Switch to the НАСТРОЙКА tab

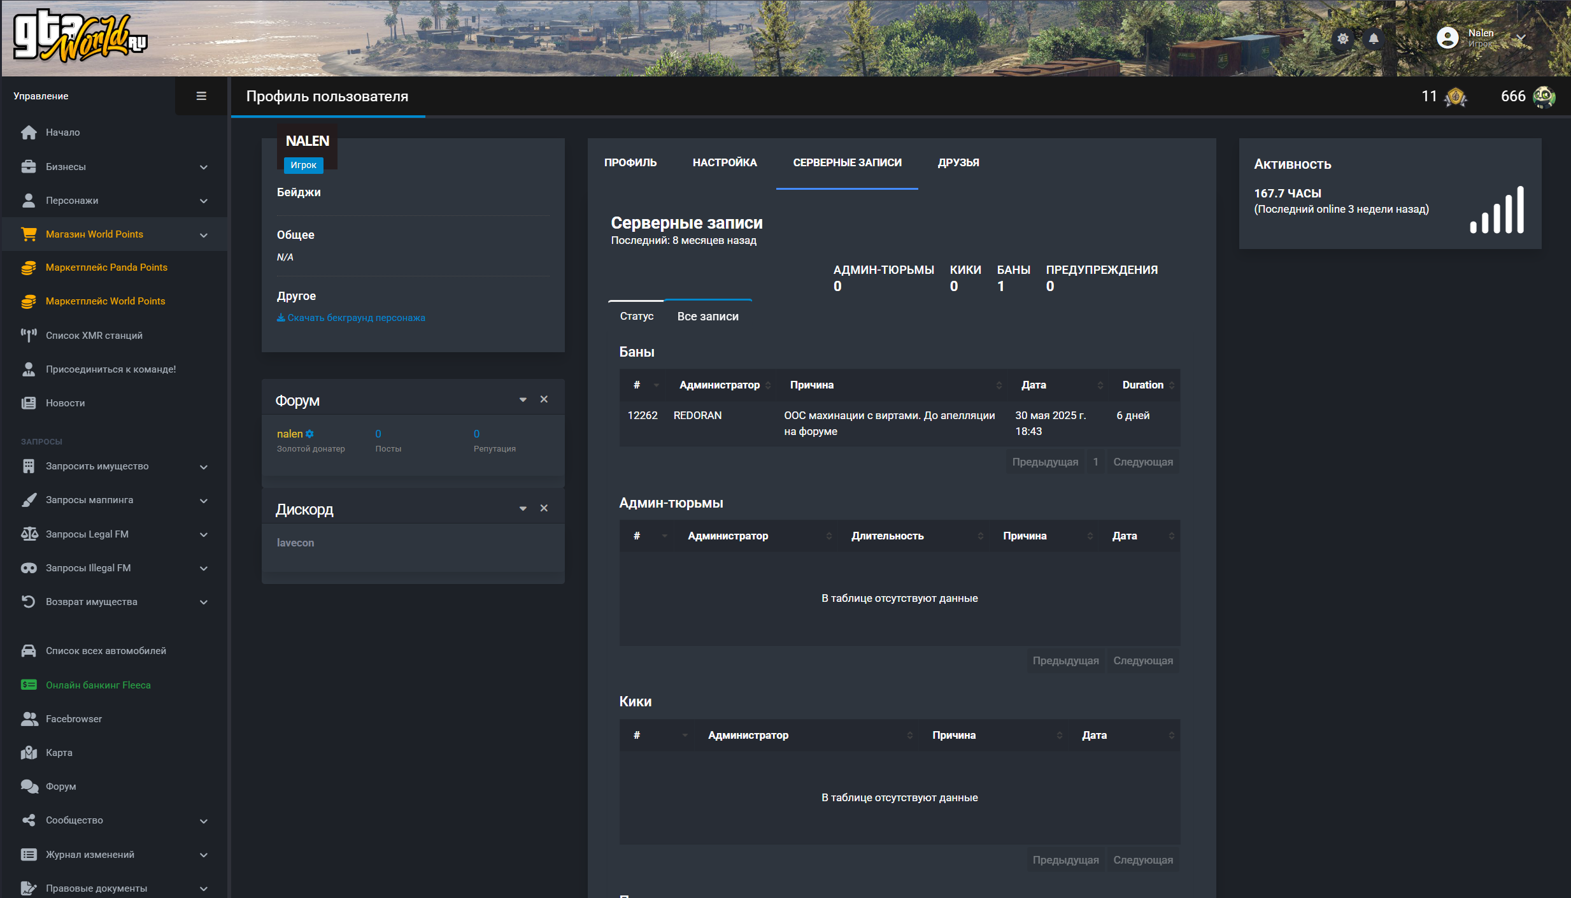(725, 162)
